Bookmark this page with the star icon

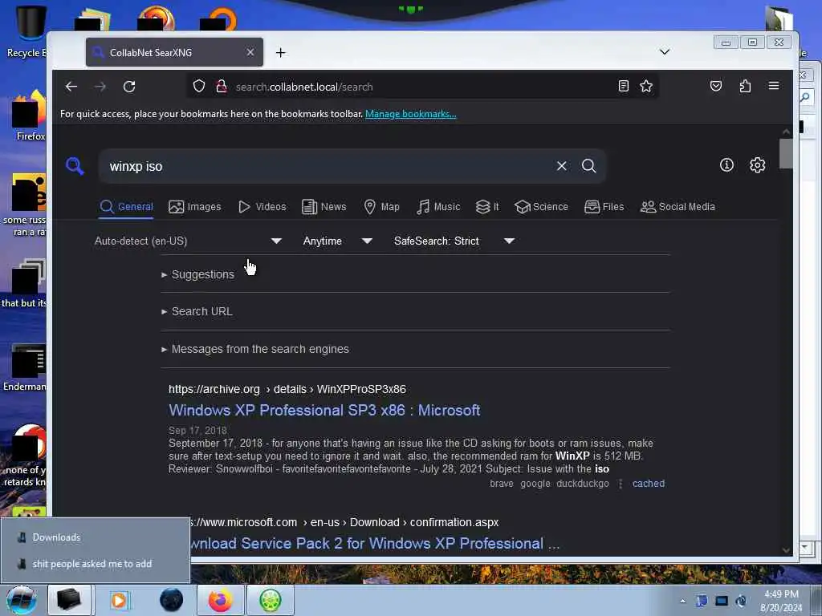[646, 86]
